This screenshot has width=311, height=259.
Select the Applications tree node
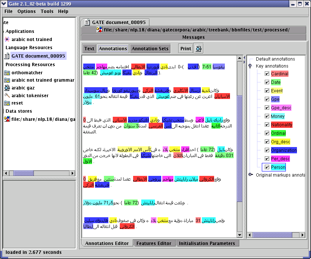[20, 31]
